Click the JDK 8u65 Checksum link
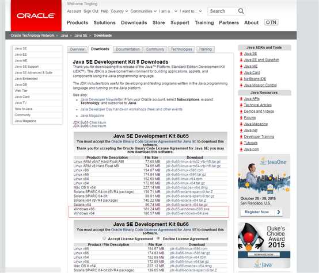The width and height of the screenshot is (319, 273). [x=89, y=122]
